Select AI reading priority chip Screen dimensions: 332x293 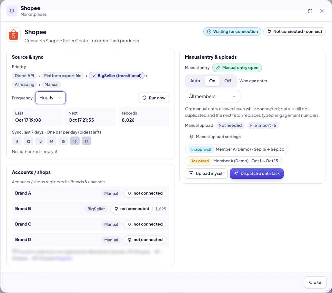[25, 85]
